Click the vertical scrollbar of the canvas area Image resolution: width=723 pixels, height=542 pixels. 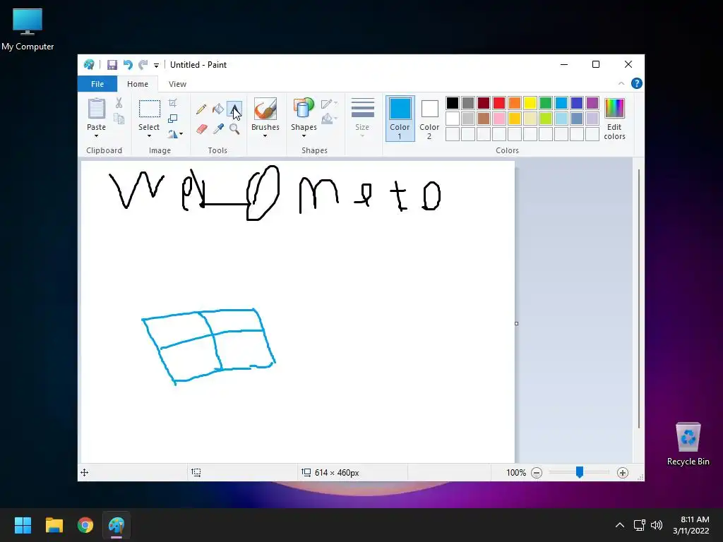pos(639,299)
